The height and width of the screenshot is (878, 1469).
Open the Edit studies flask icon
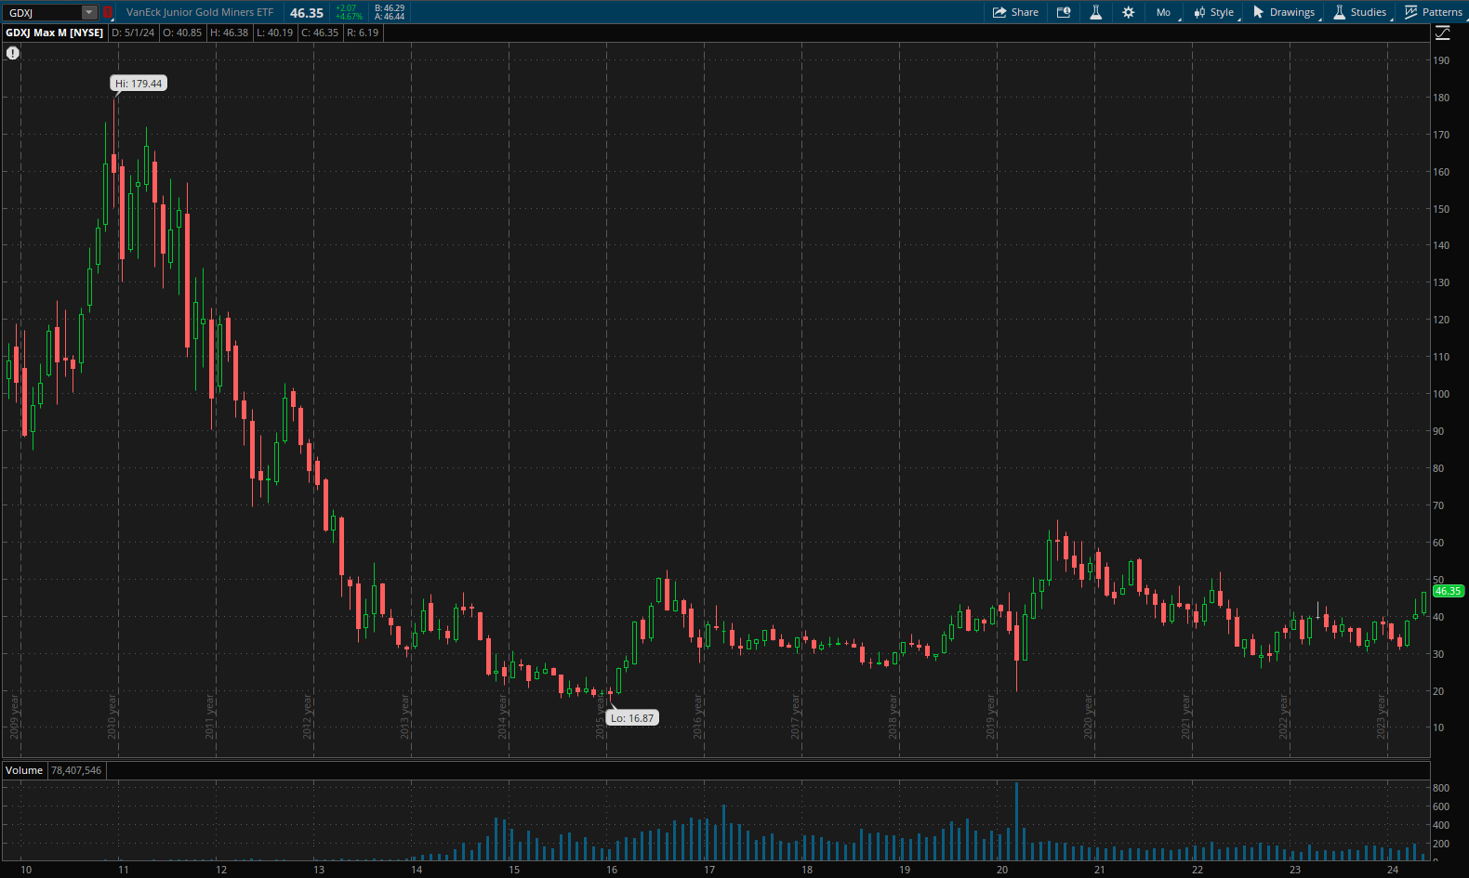point(1096,12)
